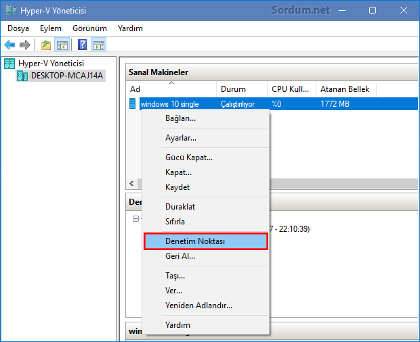
Task: Click the CPU Kull... column header
Action: (x=292, y=89)
